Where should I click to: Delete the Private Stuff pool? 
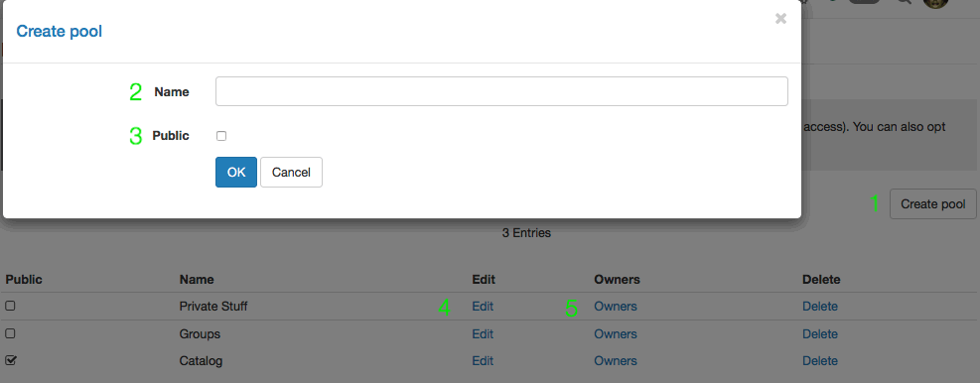point(820,307)
